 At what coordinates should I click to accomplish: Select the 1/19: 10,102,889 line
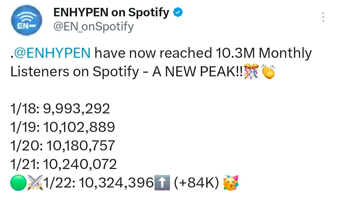pos(62,127)
